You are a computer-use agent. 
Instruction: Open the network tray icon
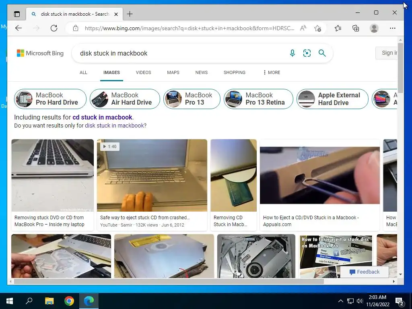coord(350,301)
